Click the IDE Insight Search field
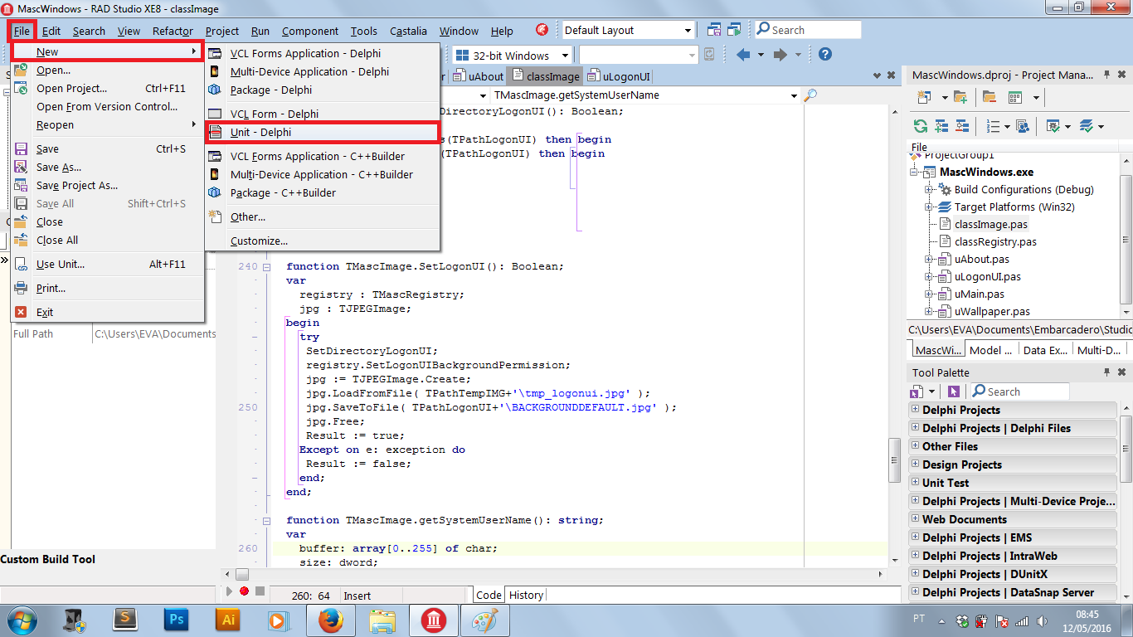The image size is (1133, 637). (x=808, y=30)
